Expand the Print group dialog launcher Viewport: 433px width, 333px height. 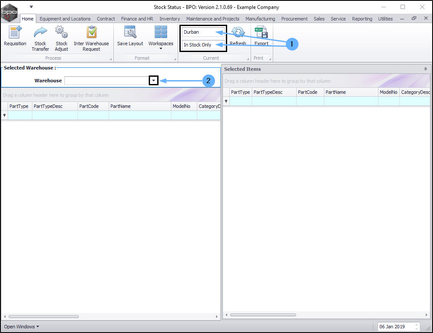270,59
